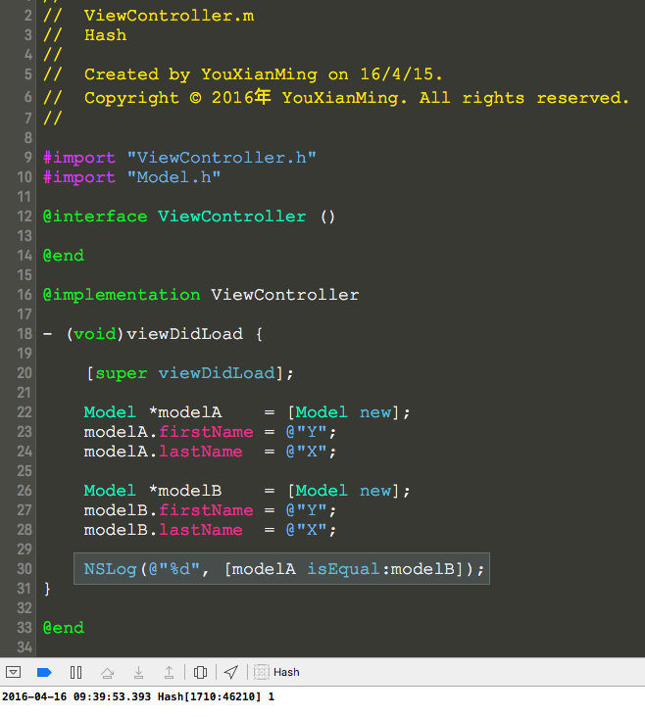Screen dimensions: 645x717
Task: Click the console output line showing 1
Action: pos(138,696)
